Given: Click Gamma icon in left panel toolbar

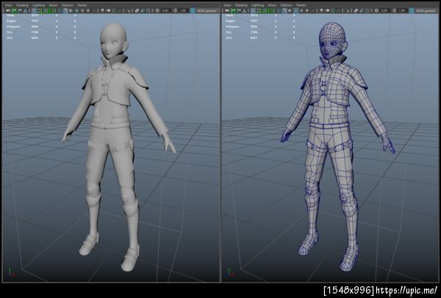Looking at the screenshot, I should click(174, 11).
